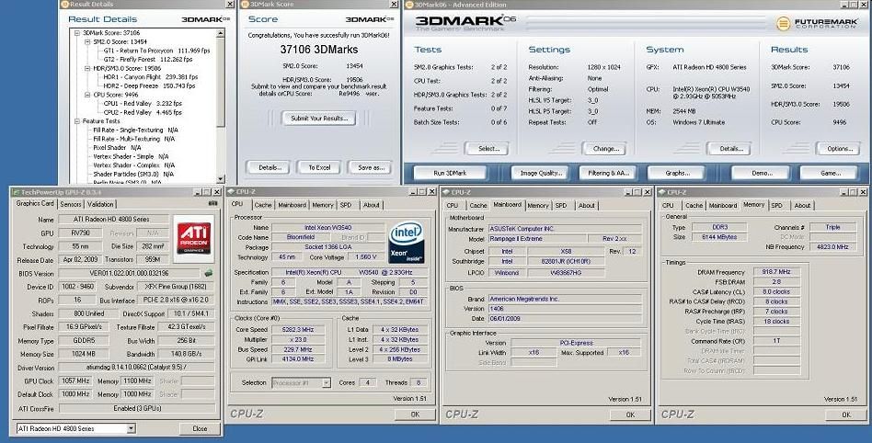Open the Cache tab in the CPU-Z processor window
The height and width of the screenshot is (443, 872).
tap(263, 205)
